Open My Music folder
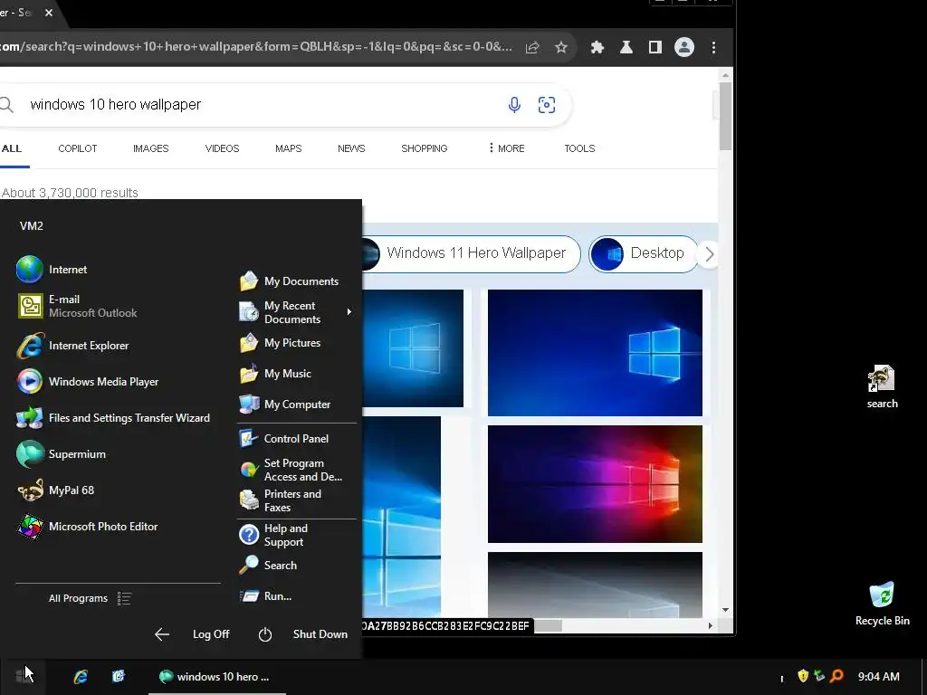This screenshot has width=927, height=695. click(x=275, y=374)
